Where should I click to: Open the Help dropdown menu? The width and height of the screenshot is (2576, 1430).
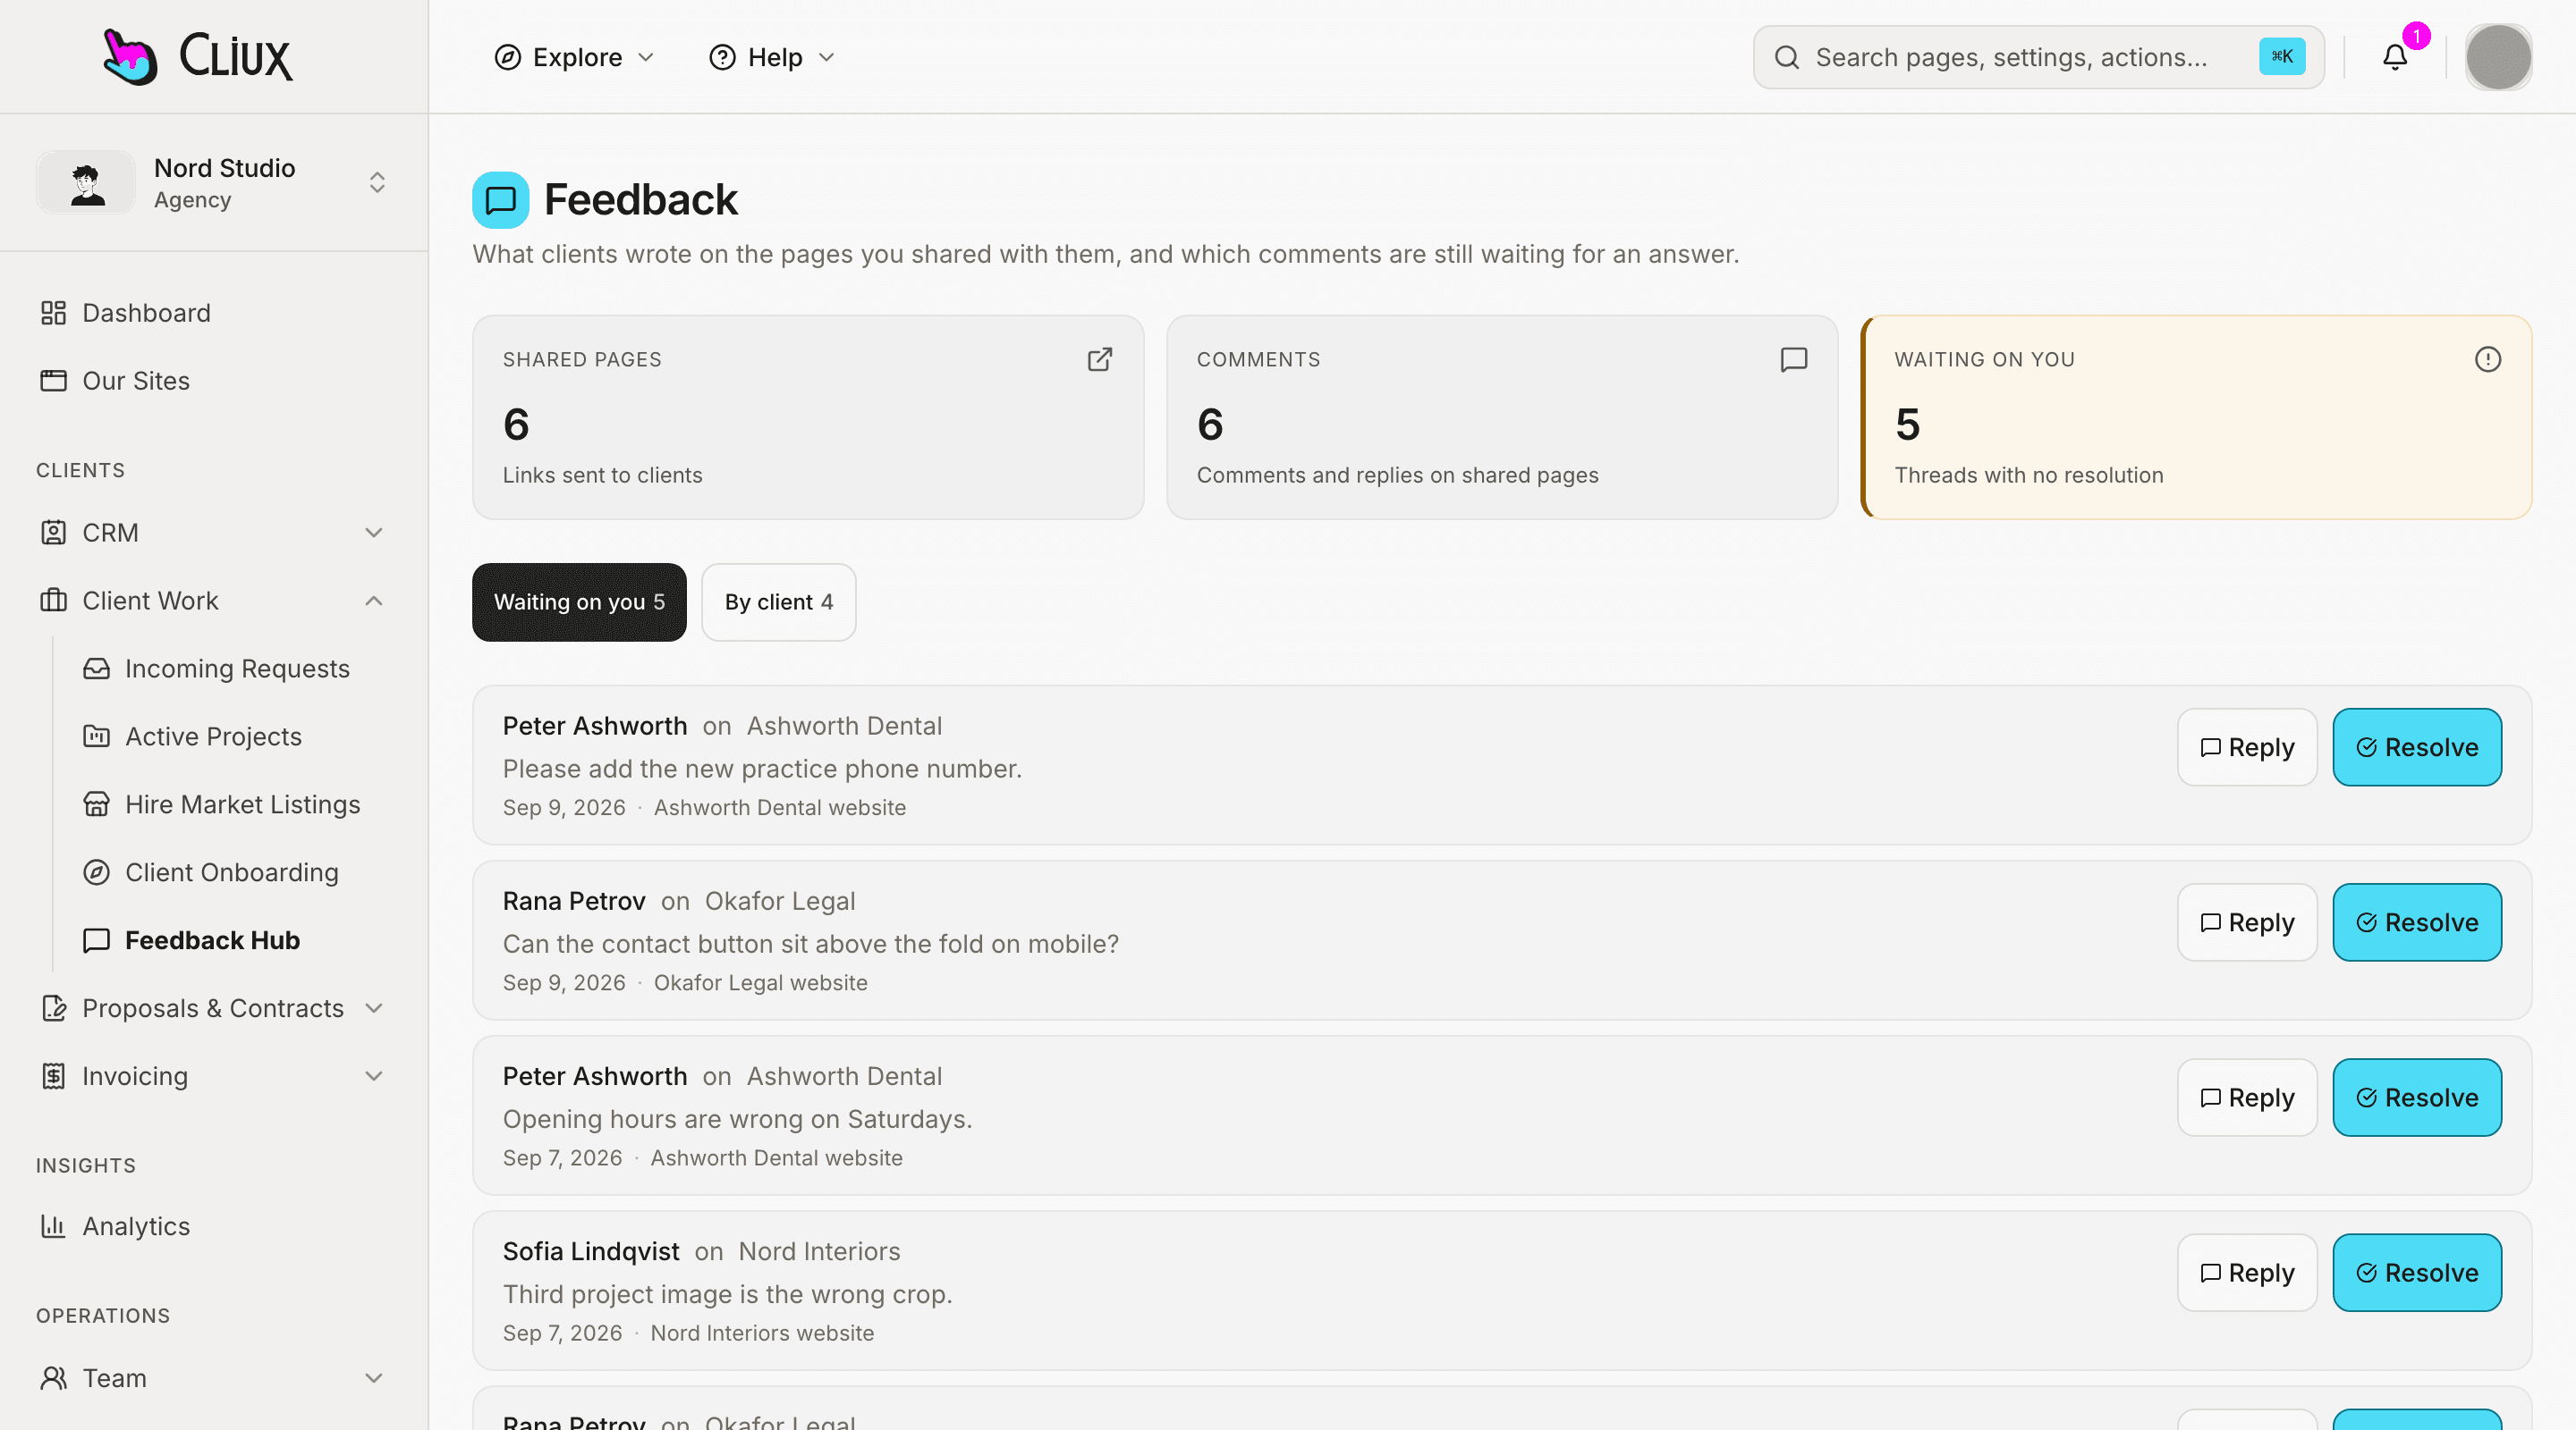click(x=771, y=57)
